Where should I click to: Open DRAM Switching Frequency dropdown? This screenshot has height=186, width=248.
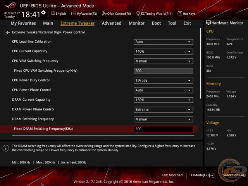[163, 119]
